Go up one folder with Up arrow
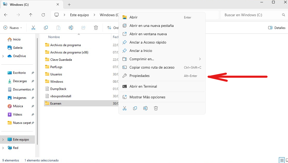Viewport: 288px width, 163px height. pos(31,15)
